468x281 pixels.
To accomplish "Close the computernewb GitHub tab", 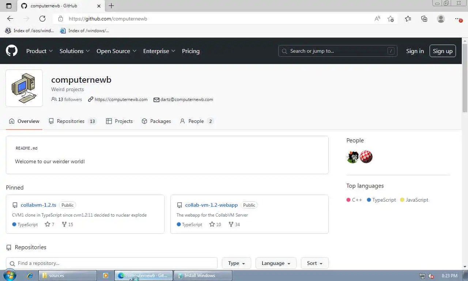I will point(99,6).
